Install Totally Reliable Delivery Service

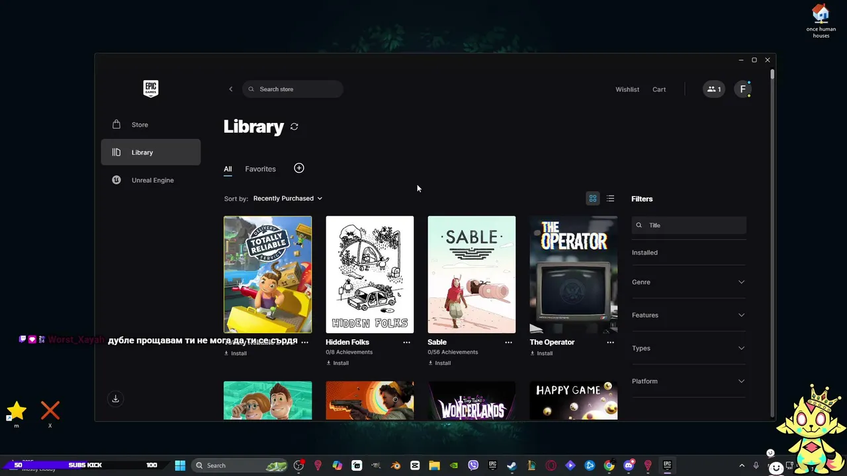pyautogui.click(x=236, y=353)
